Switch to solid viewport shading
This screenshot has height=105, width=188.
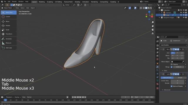[x=146, y=8]
